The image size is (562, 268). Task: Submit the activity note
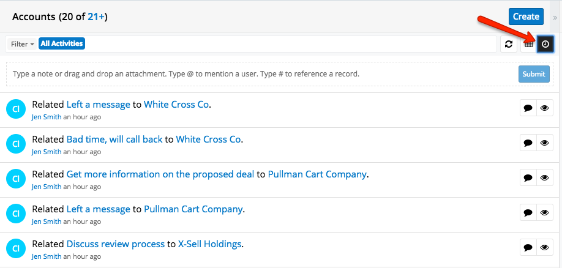pyautogui.click(x=534, y=74)
